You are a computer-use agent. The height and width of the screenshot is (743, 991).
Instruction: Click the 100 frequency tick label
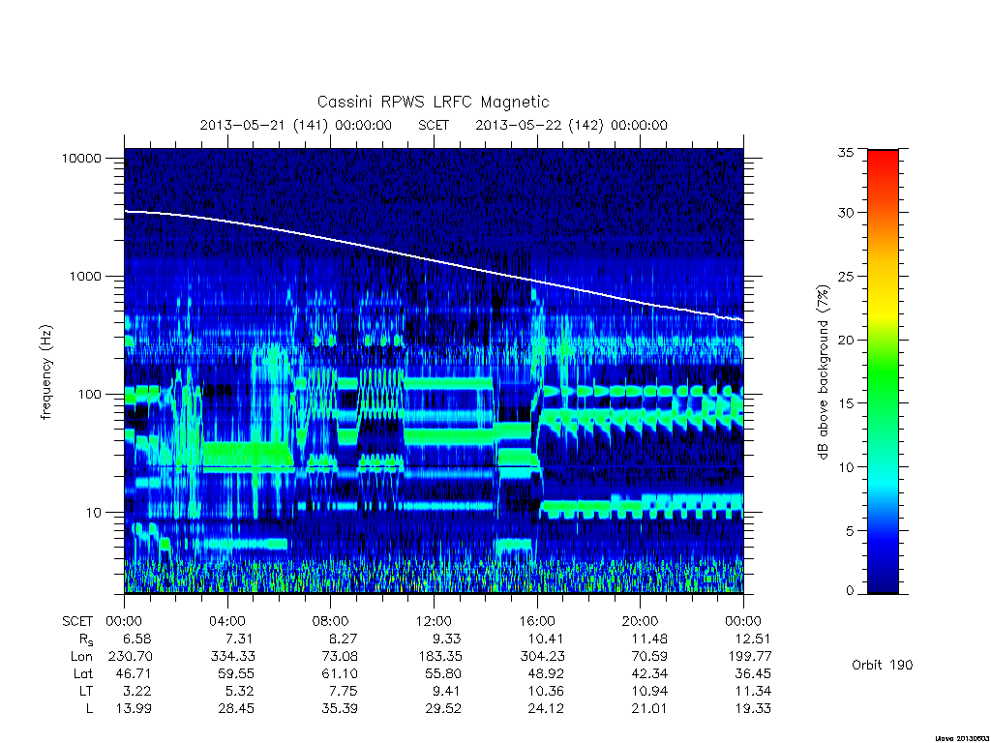(89, 395)
